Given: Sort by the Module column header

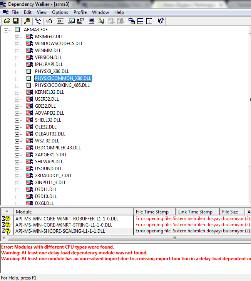Looking at the screenshot, I should (74, 212).
